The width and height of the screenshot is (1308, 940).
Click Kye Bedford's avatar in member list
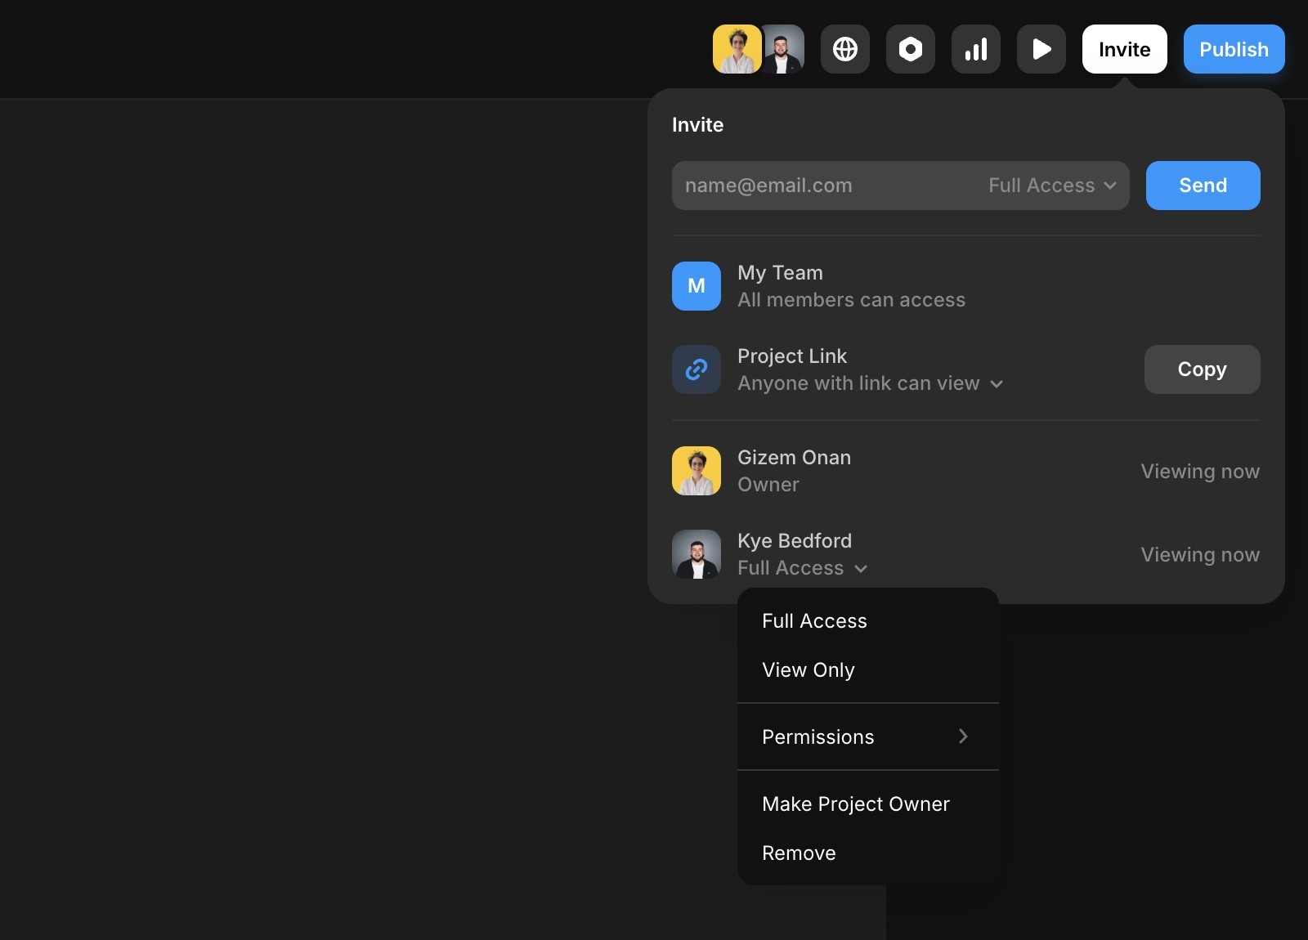(697, 554)
